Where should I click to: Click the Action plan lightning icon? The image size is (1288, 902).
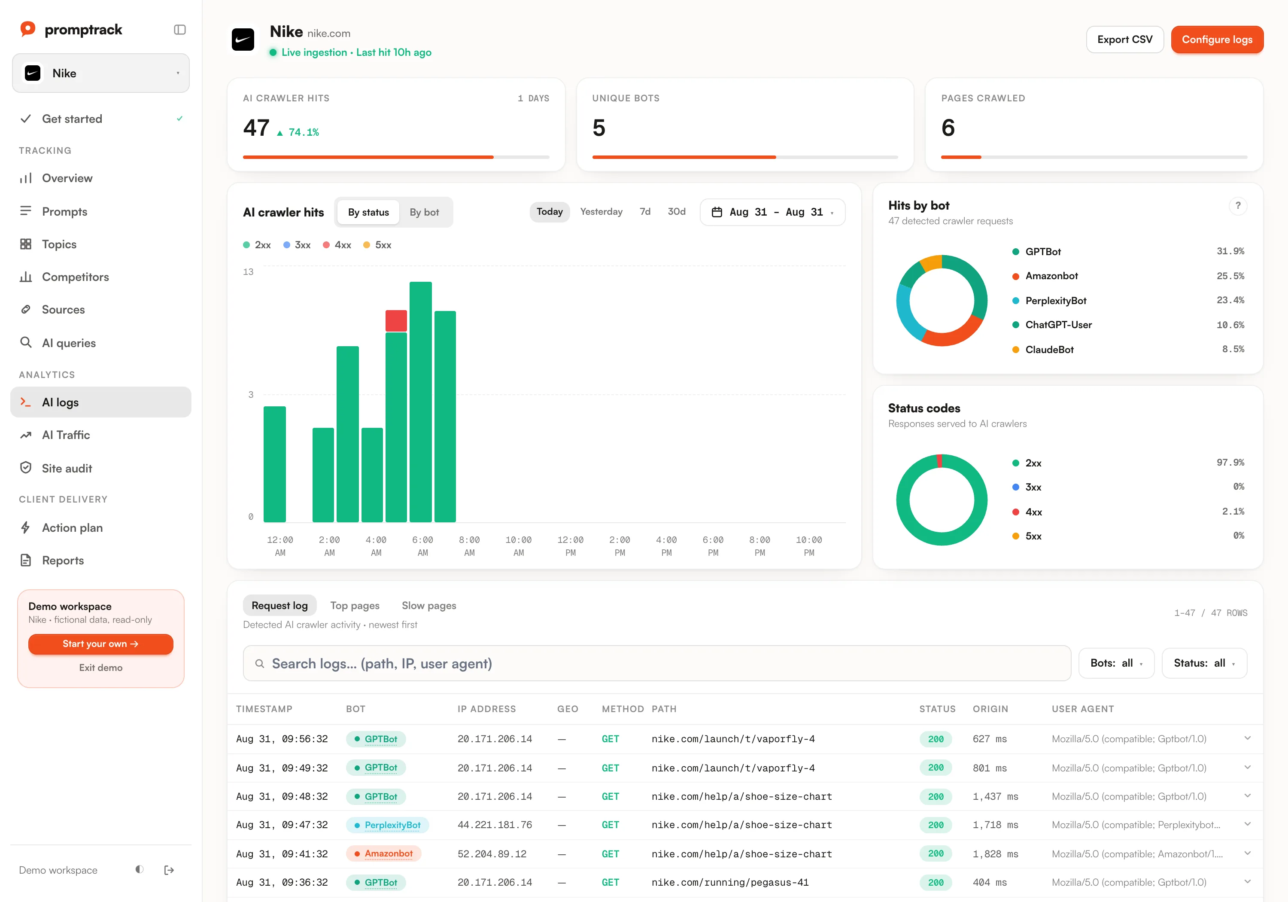click(x=26, y=527)
